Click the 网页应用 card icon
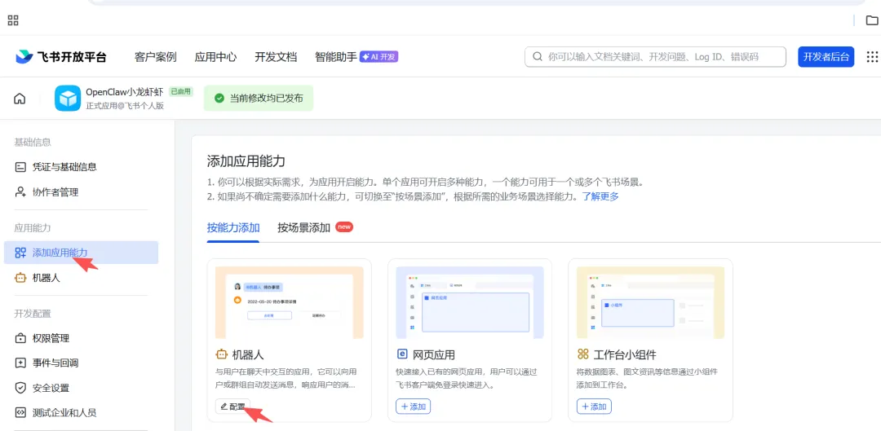The height and width of the screenshot is (431, 881). (401, 354)
